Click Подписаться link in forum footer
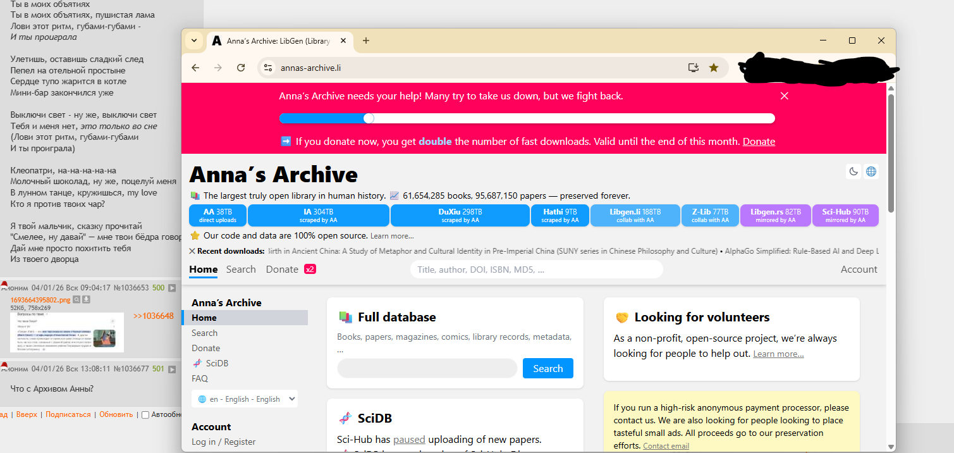This screenshot has height=453, width=954. (x=68, y=414)
